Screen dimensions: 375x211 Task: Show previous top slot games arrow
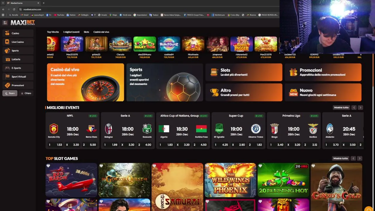[x=353, y=158]
